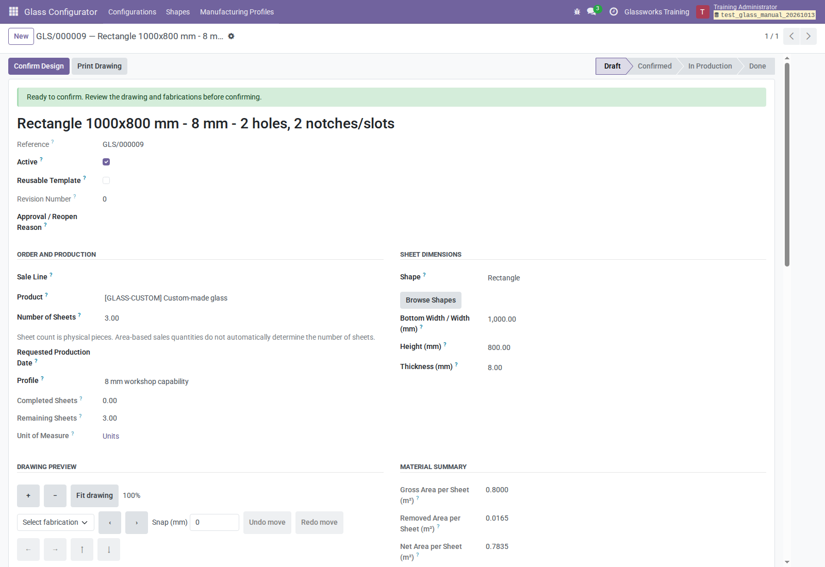The width and height of the screenshot is (825, 567).
Task: Open the activities clock icon
Action: click(x=614, y=12)
